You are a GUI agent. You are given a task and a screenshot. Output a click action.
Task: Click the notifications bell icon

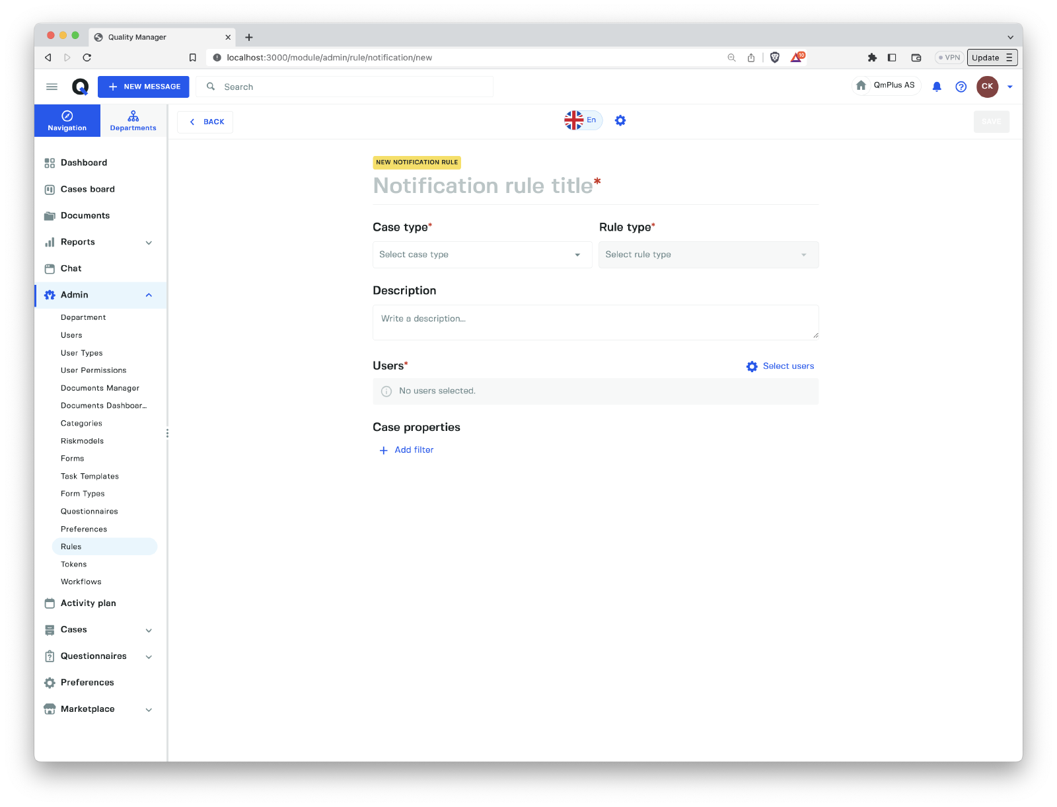(936, 87)
